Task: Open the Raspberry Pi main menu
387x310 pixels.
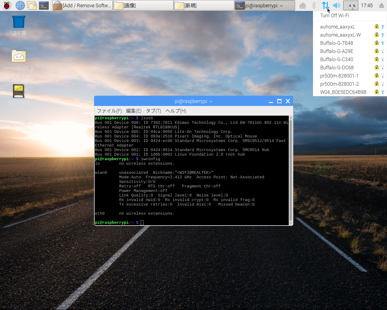Action: (x=7, y=5)
